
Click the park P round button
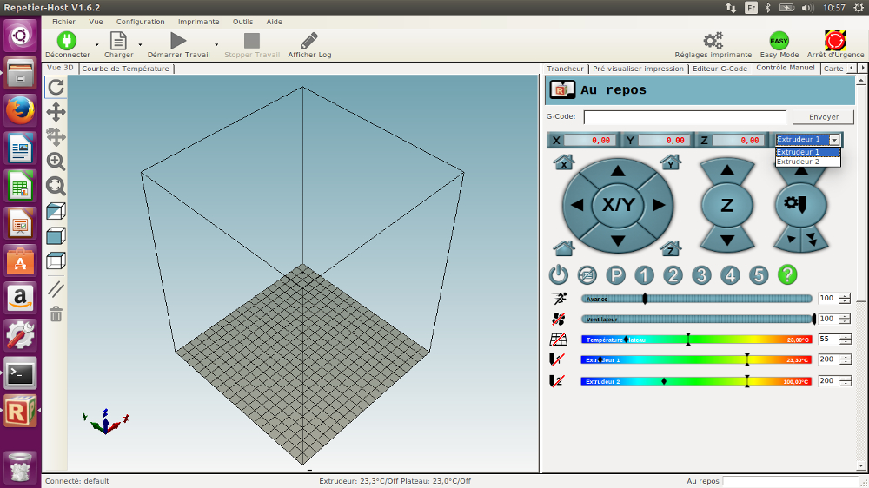[x=615, y=274]
